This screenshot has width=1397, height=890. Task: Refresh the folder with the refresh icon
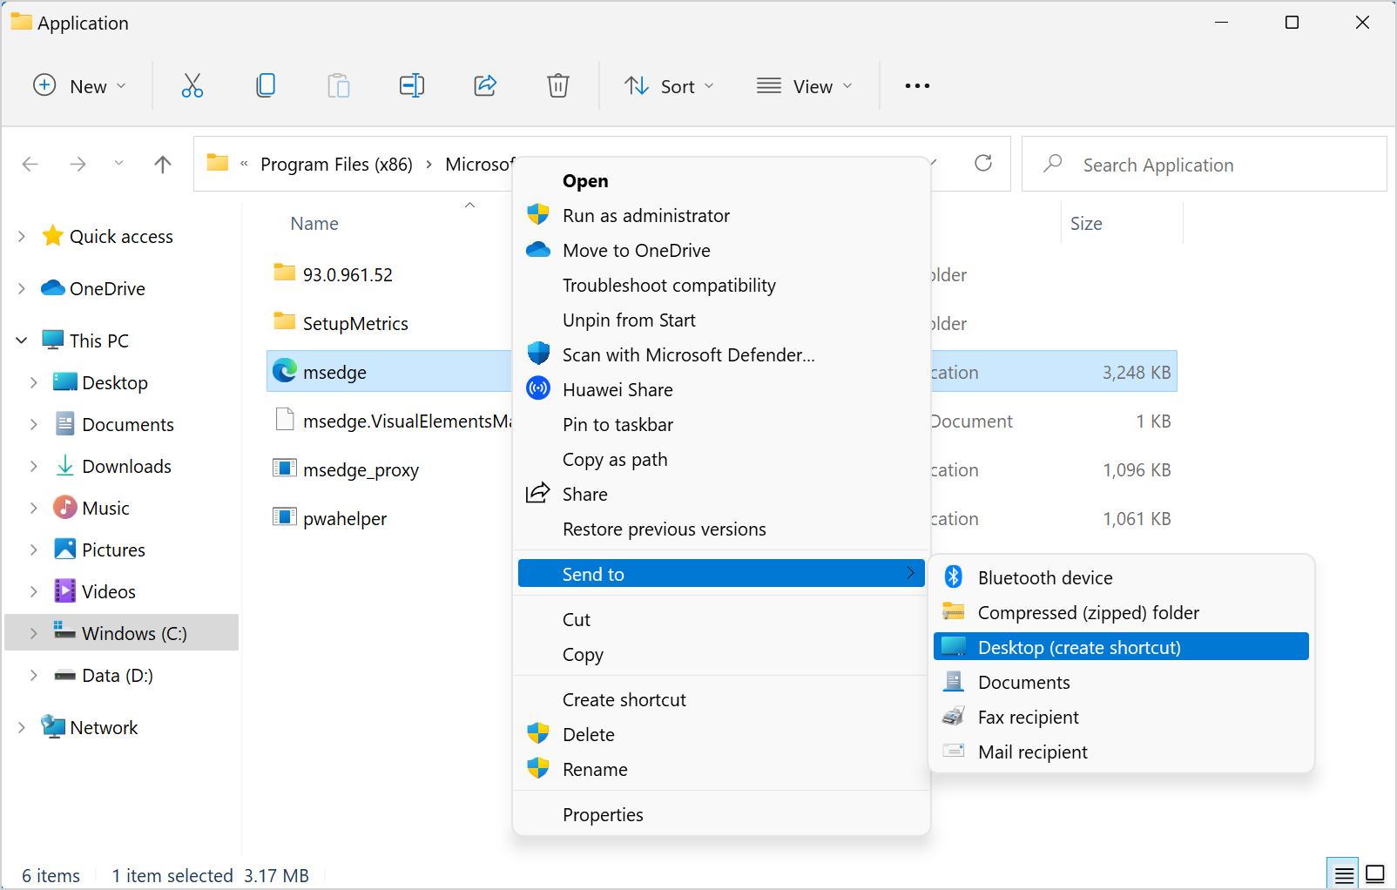pyautogui.click(x=984, y=164)
